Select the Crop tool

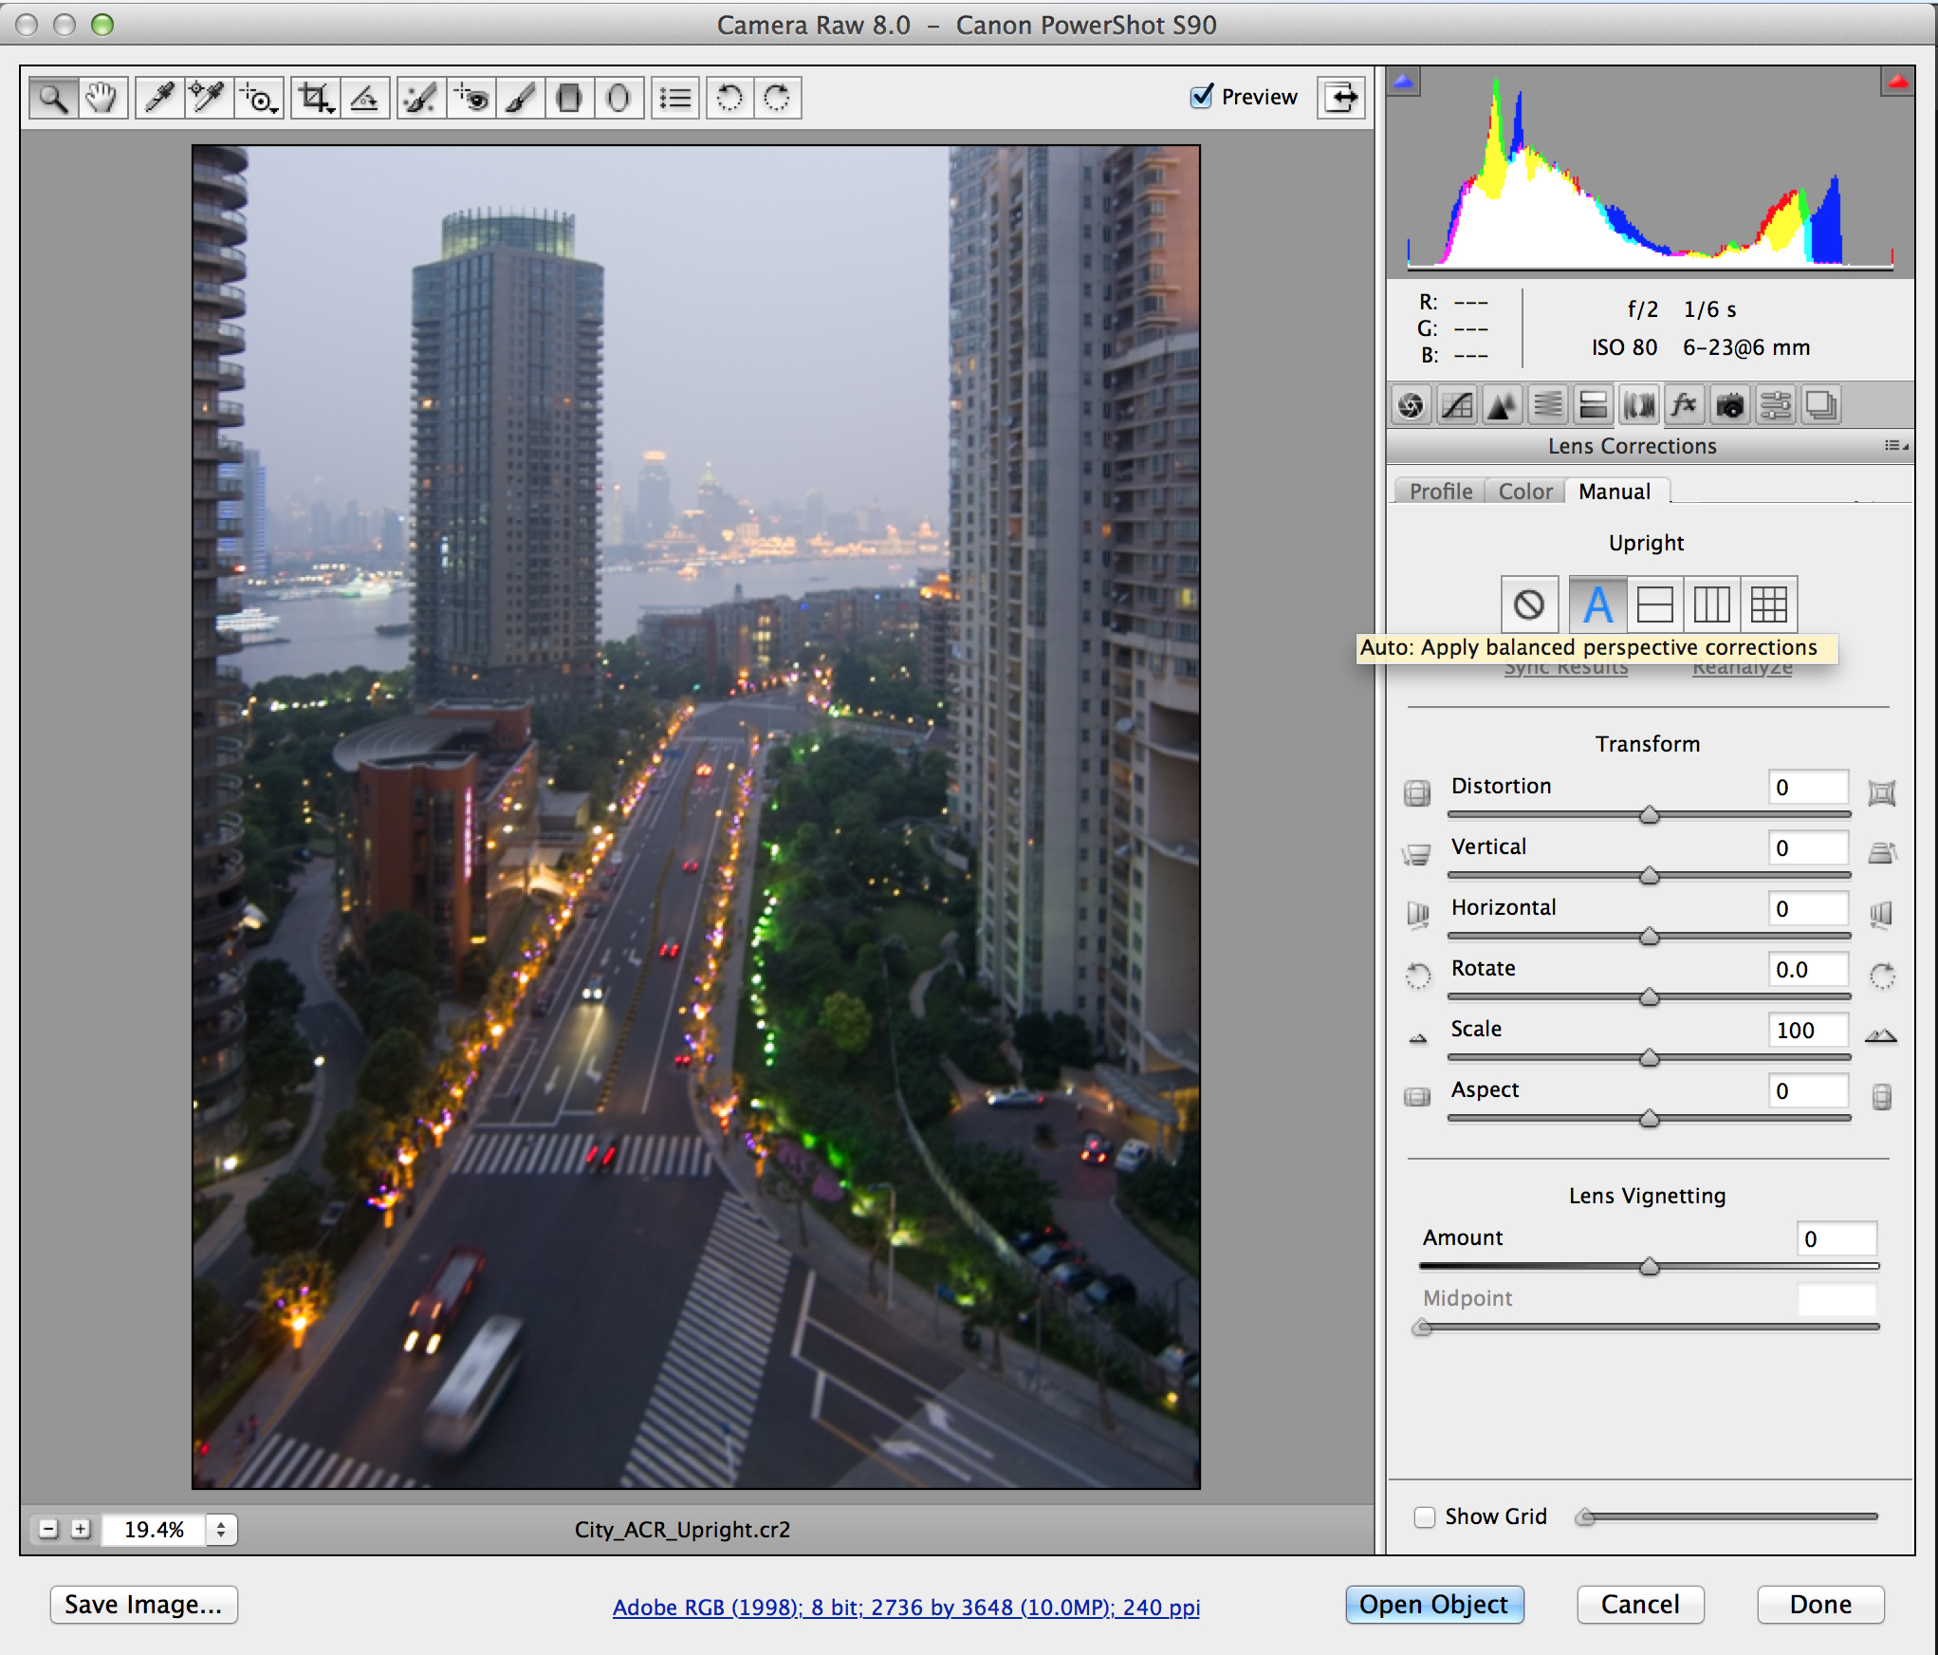tap(313, 98)
